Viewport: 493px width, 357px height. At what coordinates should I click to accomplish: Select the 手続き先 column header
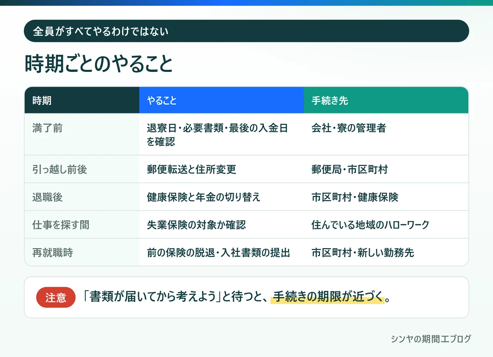point(386,100)
